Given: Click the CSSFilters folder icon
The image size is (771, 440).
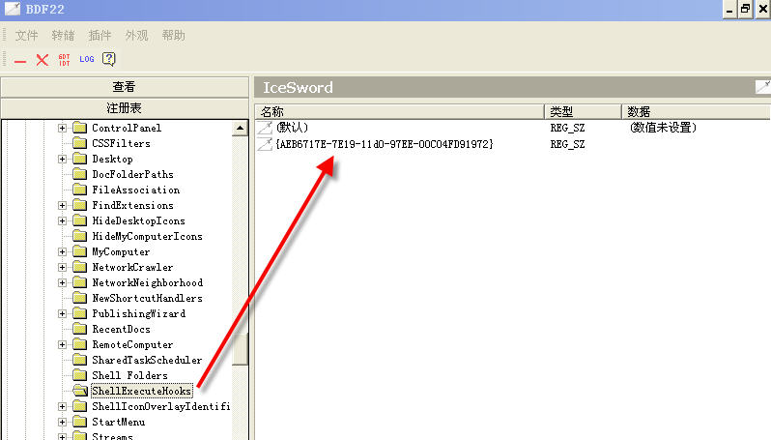Looking at the screenshot, I should (x=79, y=143).
